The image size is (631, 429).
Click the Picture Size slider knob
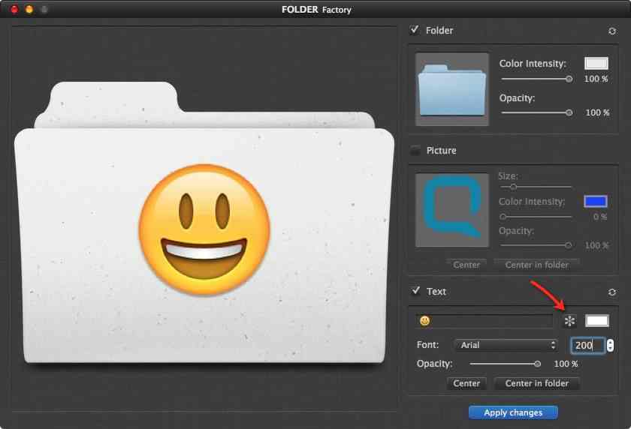pyautogui.click(x=514, y=187)
